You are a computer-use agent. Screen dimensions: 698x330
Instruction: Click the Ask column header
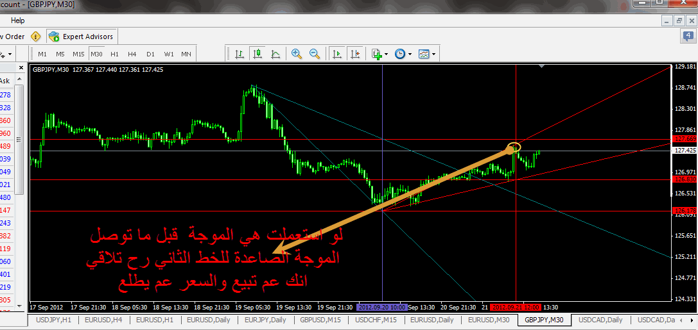coord(4,81)
